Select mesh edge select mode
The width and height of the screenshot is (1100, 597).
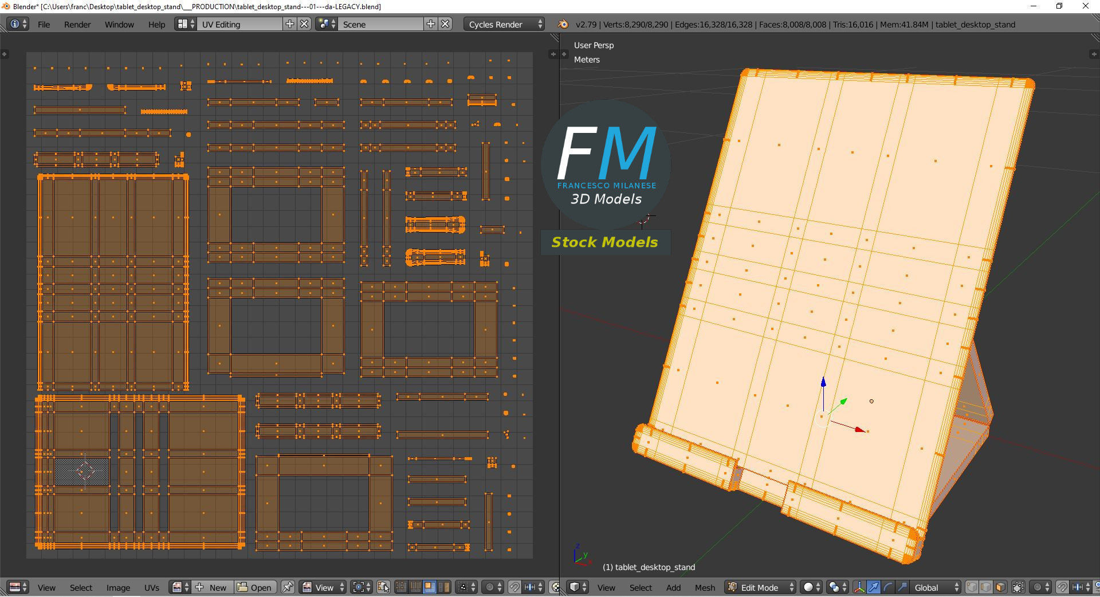(986, 587)
